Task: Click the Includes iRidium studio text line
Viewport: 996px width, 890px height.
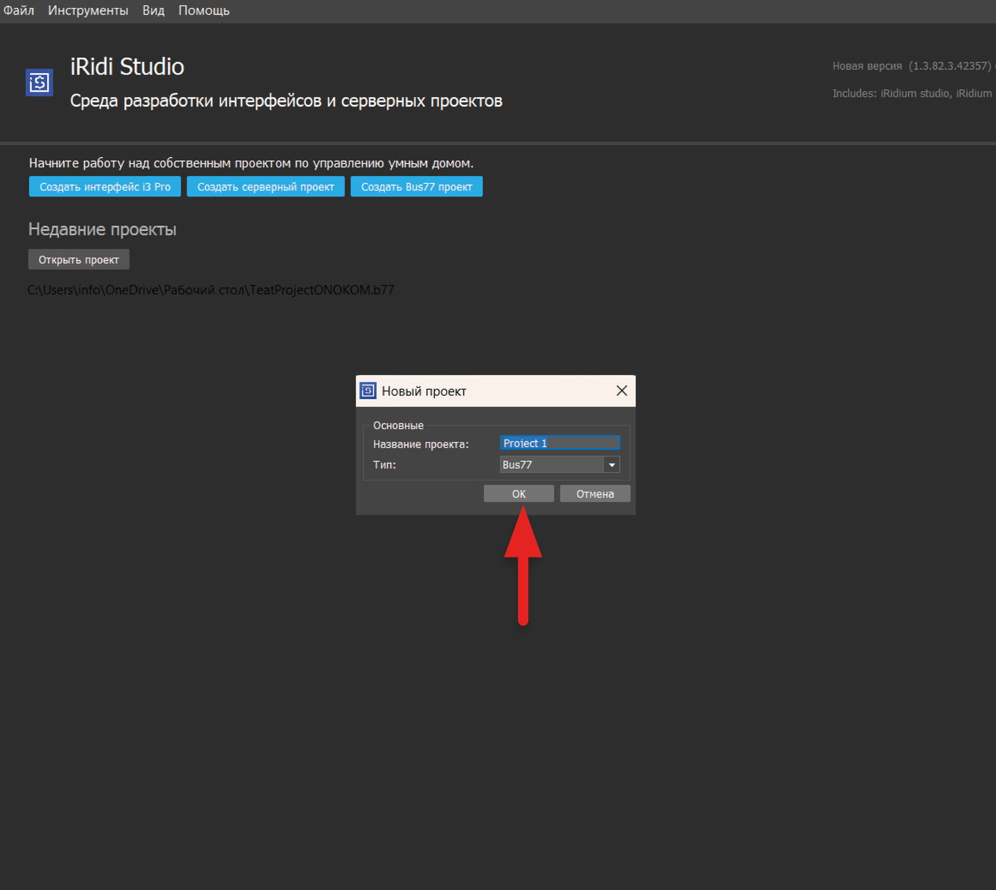Action: point(912,94)
